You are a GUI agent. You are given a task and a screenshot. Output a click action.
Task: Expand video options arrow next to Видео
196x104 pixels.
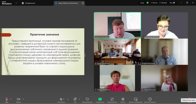[x=23, y=99]
